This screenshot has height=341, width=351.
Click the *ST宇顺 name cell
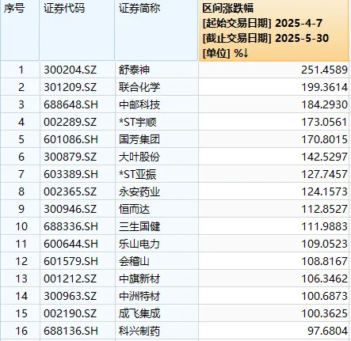[x=138, y=122]
